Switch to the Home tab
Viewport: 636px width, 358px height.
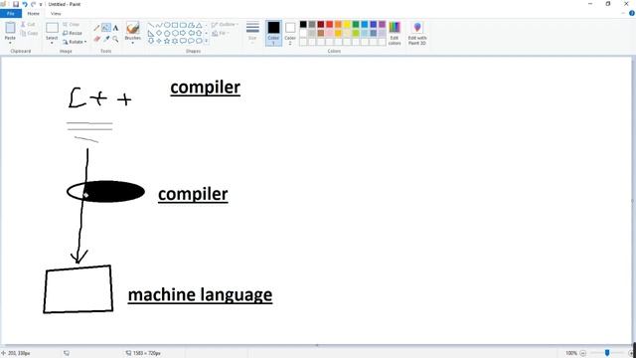(33, 13)
